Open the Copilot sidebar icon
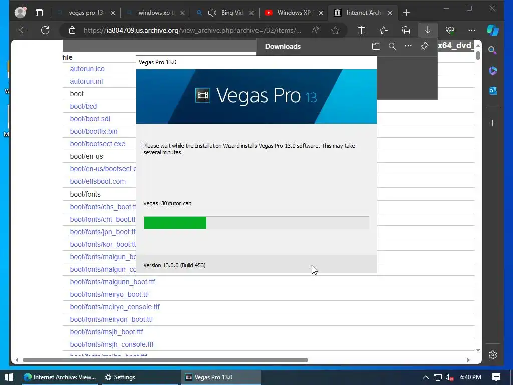 (493, 30)
